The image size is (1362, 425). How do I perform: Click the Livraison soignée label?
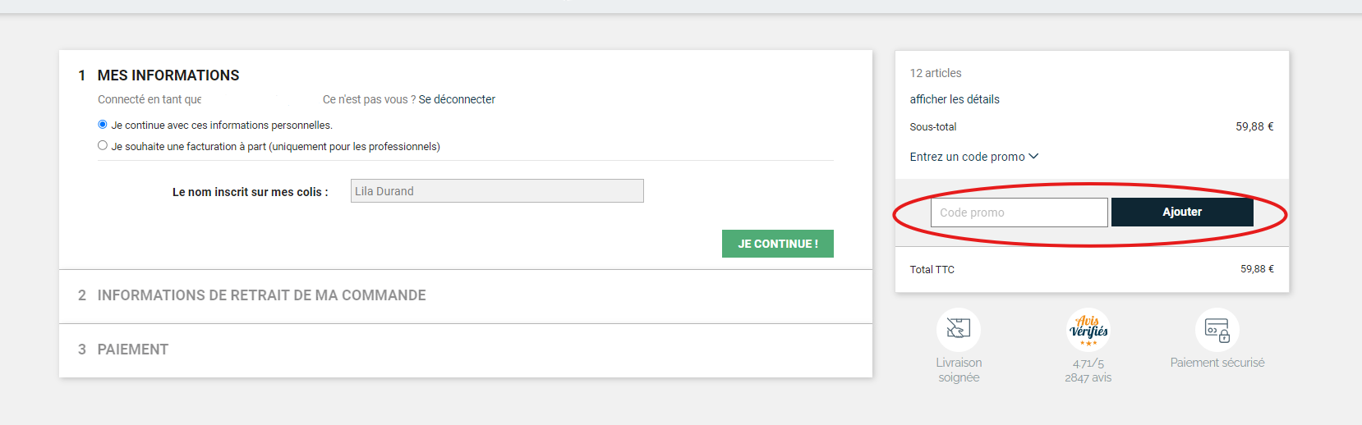pos(959,370)
